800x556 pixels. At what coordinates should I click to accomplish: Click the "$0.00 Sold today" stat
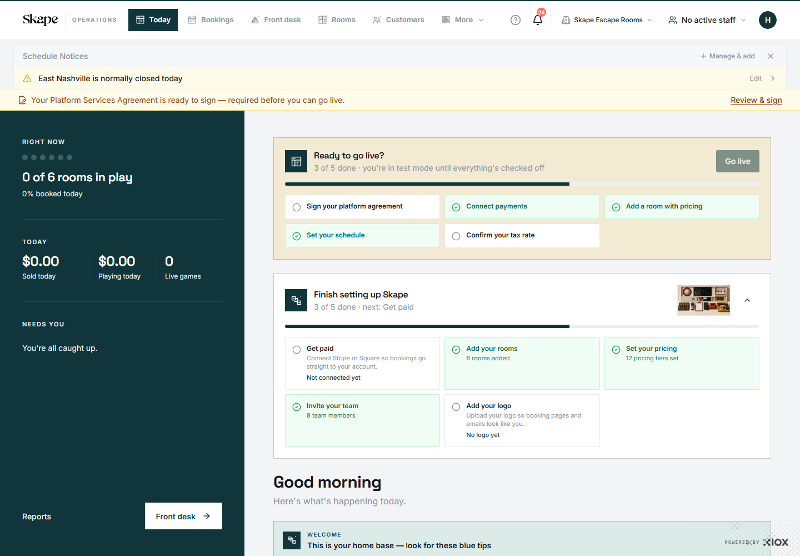coord(41,267)
